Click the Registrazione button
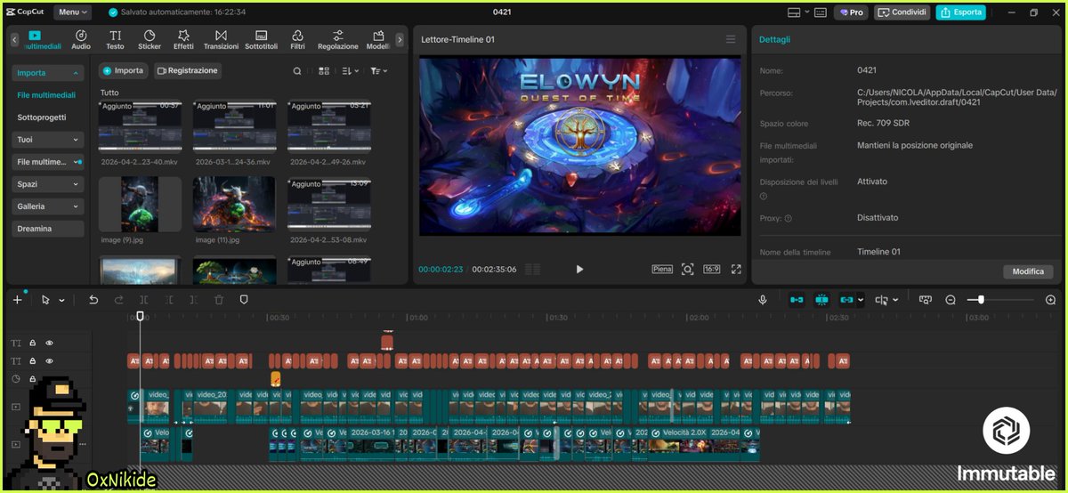 click(187, 70)
